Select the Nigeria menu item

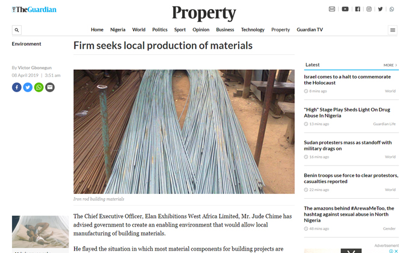point(118,30)
